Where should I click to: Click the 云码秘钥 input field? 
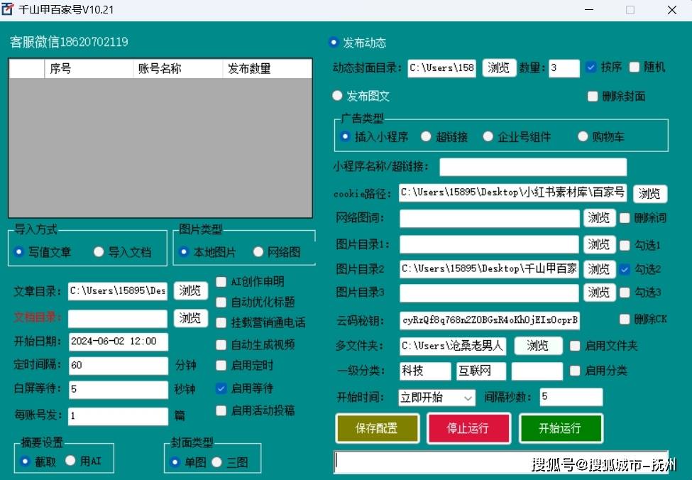point(490,320)
